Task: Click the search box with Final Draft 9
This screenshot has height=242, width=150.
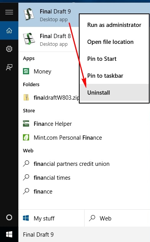Action: point(84,234)
